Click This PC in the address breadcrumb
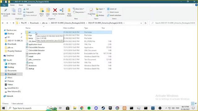Viewport: 198px width, 111px height. [24, 23]
